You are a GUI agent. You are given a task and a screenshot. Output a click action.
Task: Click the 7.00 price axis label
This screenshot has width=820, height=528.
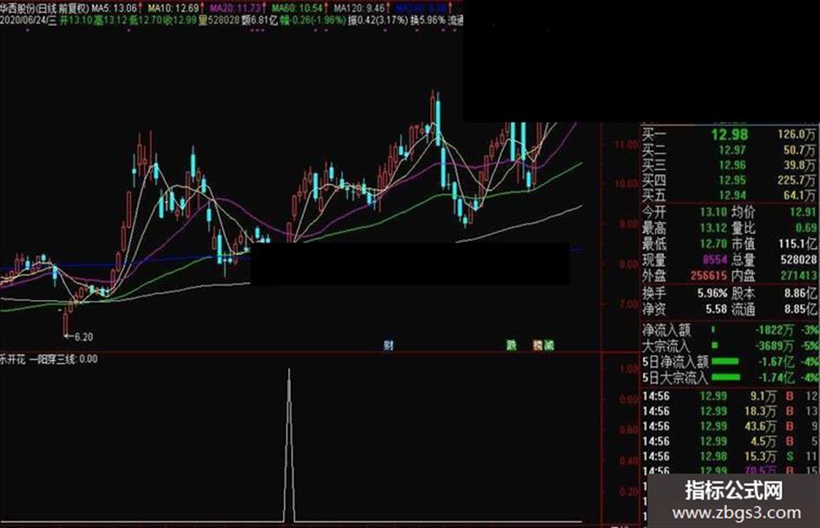tap(629, 304)
